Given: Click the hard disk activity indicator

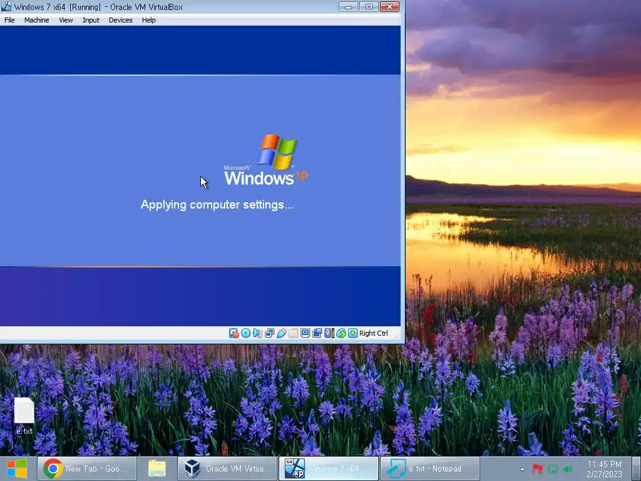Looking at the screenshot, I should tap(233, 333).
